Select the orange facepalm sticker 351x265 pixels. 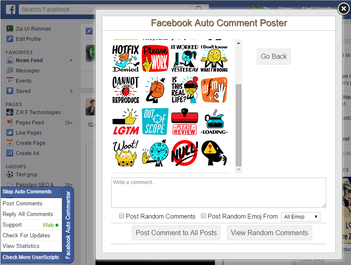[155, 90]
